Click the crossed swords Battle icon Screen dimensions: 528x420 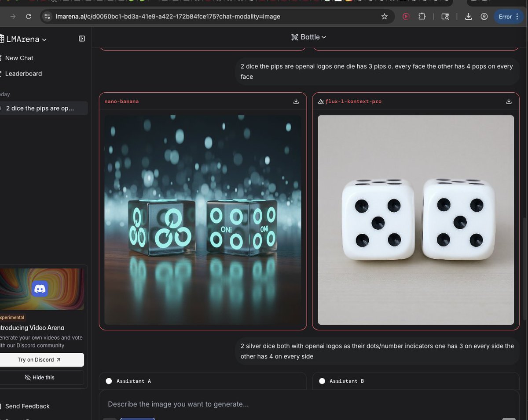pyautogui.click(x=295, y=37)
